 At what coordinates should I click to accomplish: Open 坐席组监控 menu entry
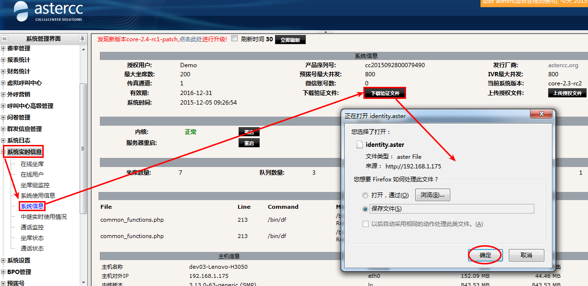[x=35, y=185]
